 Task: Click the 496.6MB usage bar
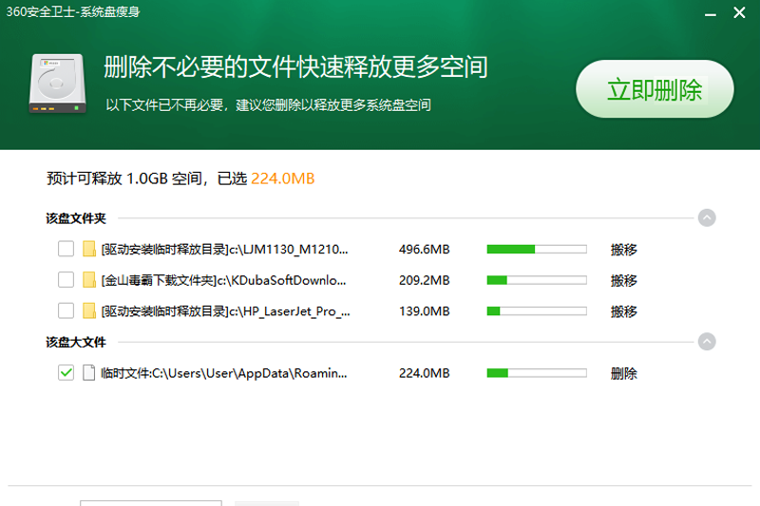pos(537,249)
